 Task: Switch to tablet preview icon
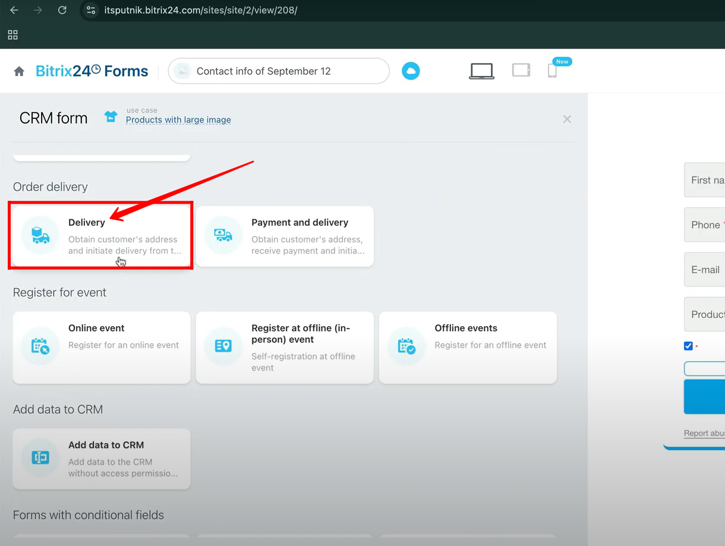point(521,71)
